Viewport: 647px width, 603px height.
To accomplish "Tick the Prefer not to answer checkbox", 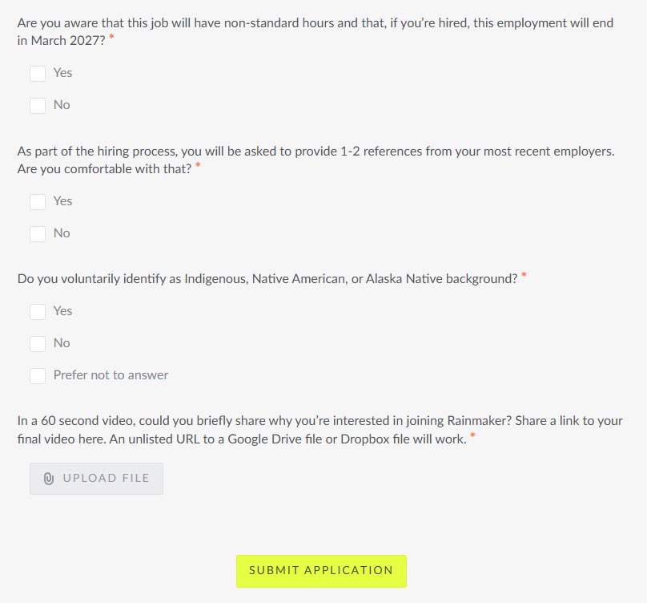I will pos(38,376).
